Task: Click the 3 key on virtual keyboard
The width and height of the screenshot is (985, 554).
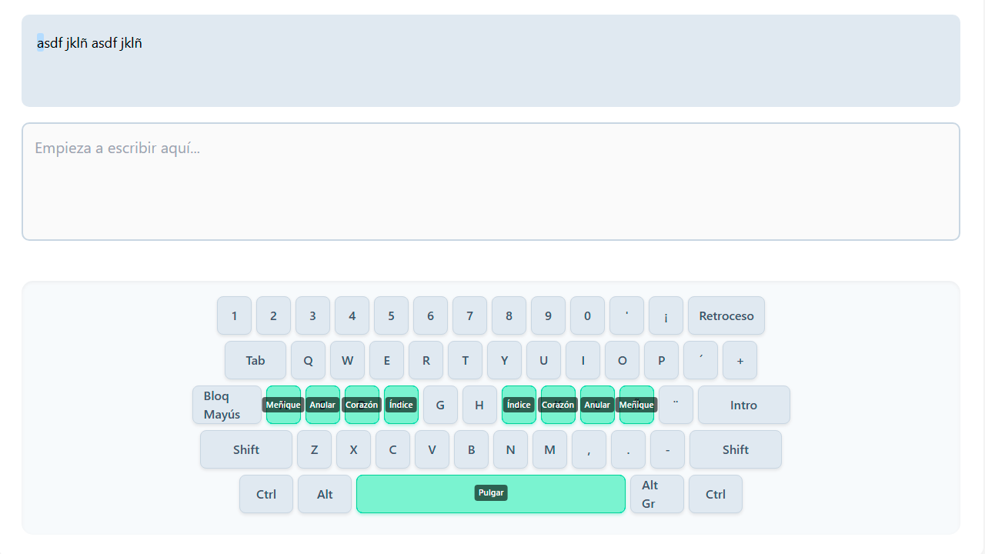Action: coord(313,315)
